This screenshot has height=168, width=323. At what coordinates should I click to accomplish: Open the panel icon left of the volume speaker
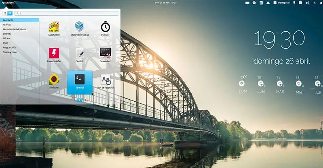300,3
